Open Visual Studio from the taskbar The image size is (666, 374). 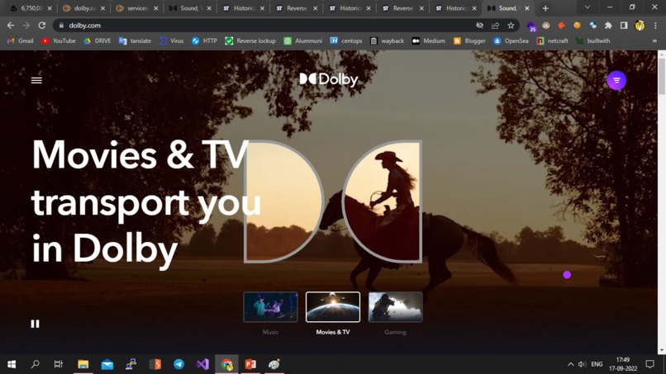tap(202, 364)
